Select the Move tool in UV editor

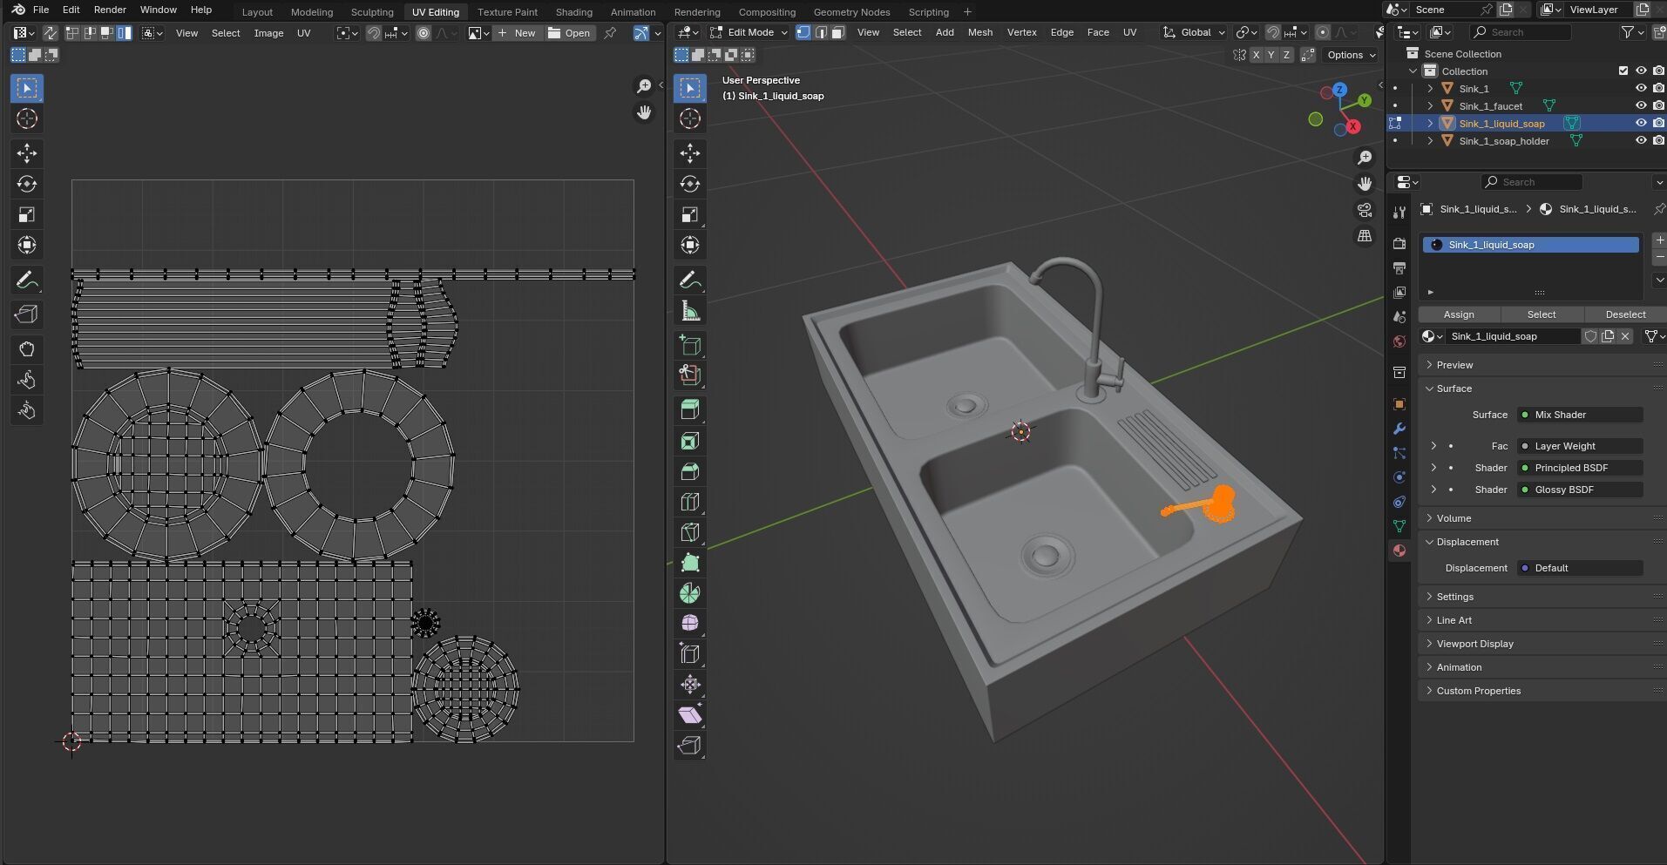click(x=27, y=153)
